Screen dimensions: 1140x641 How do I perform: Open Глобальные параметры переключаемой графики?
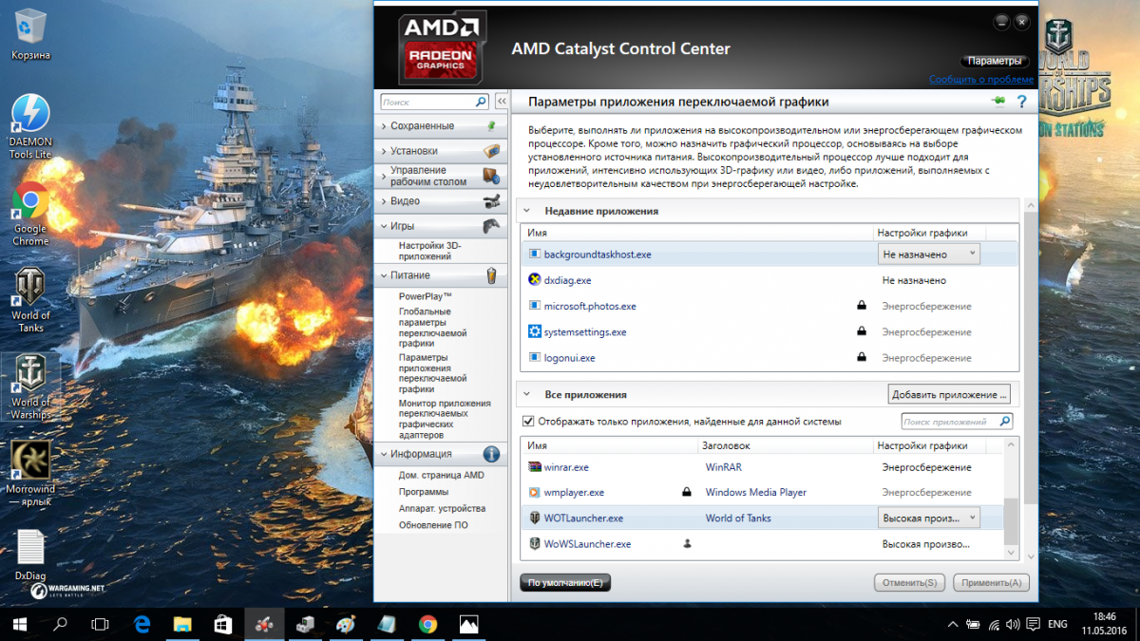coord(433,328)
